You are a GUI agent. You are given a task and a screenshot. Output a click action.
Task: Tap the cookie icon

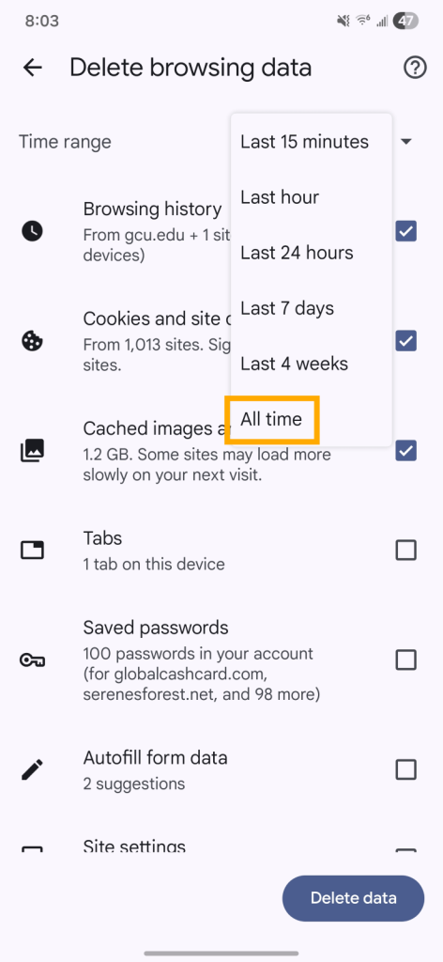pyautogui.click(x=33, y=340)
